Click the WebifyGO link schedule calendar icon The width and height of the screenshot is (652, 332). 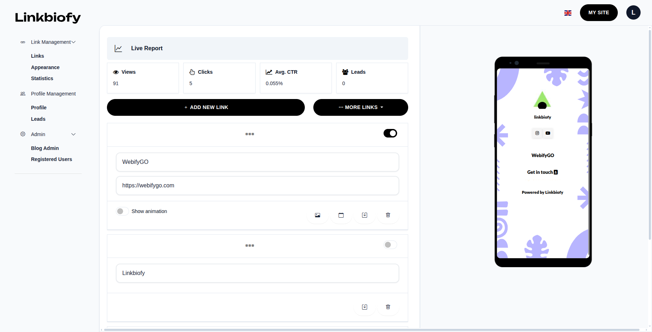point(341,215)
